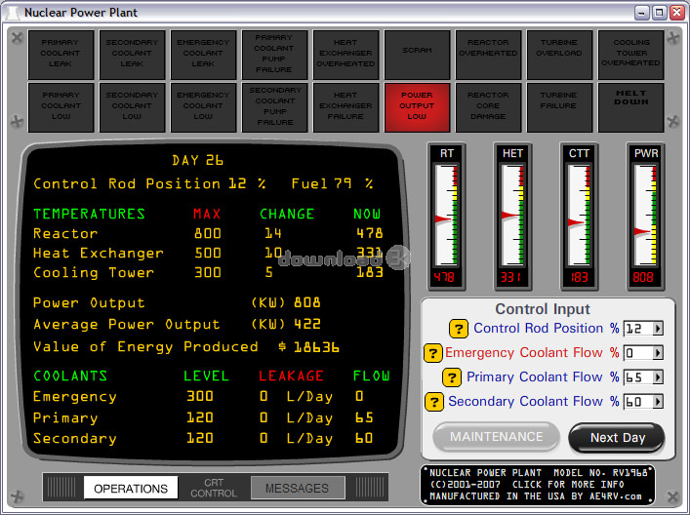This screenshot has height=515, width=690.
Task: Open the Secondary Coolant Flow dropdown arrow
Action: tap(658, 402)
